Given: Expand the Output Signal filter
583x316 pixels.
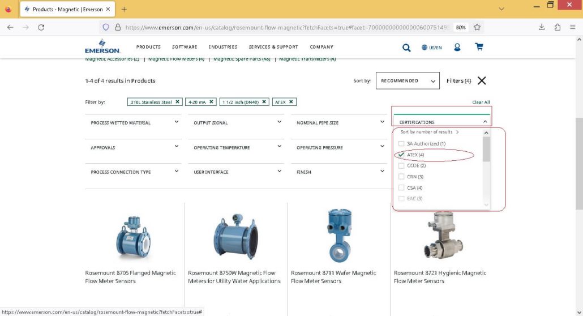Looking at the screenshot, I should pos(236,122).
